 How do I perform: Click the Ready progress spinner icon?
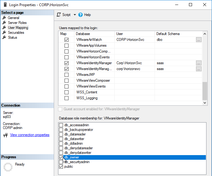(8, 167)
